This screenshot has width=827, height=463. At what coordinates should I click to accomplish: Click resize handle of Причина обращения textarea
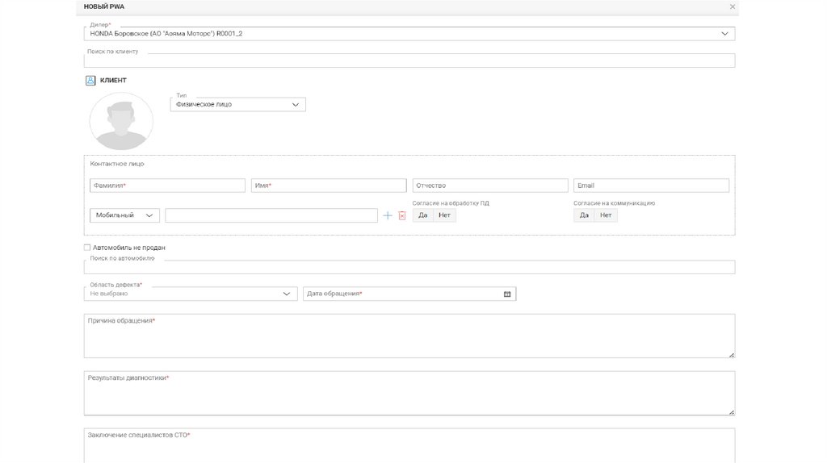(x=732, y=354)
